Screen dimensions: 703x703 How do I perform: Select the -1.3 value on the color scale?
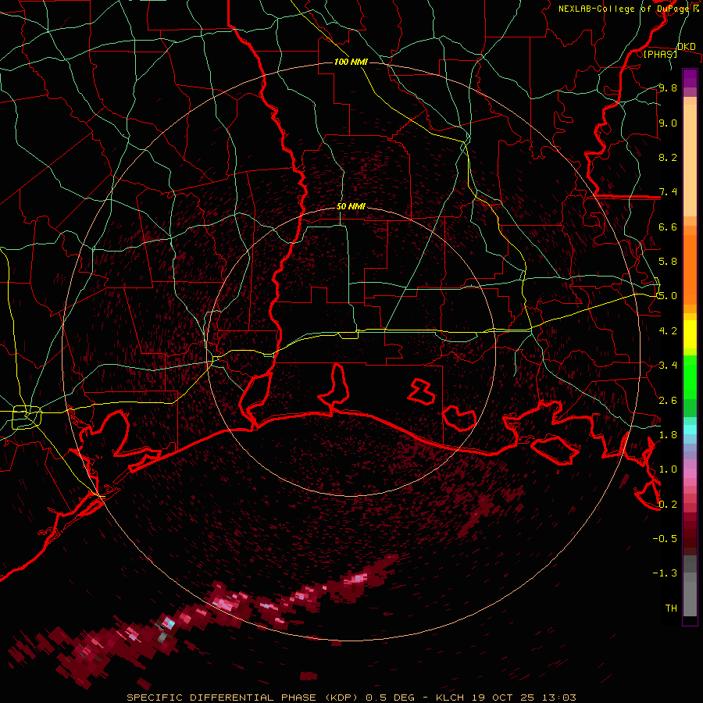665,573
